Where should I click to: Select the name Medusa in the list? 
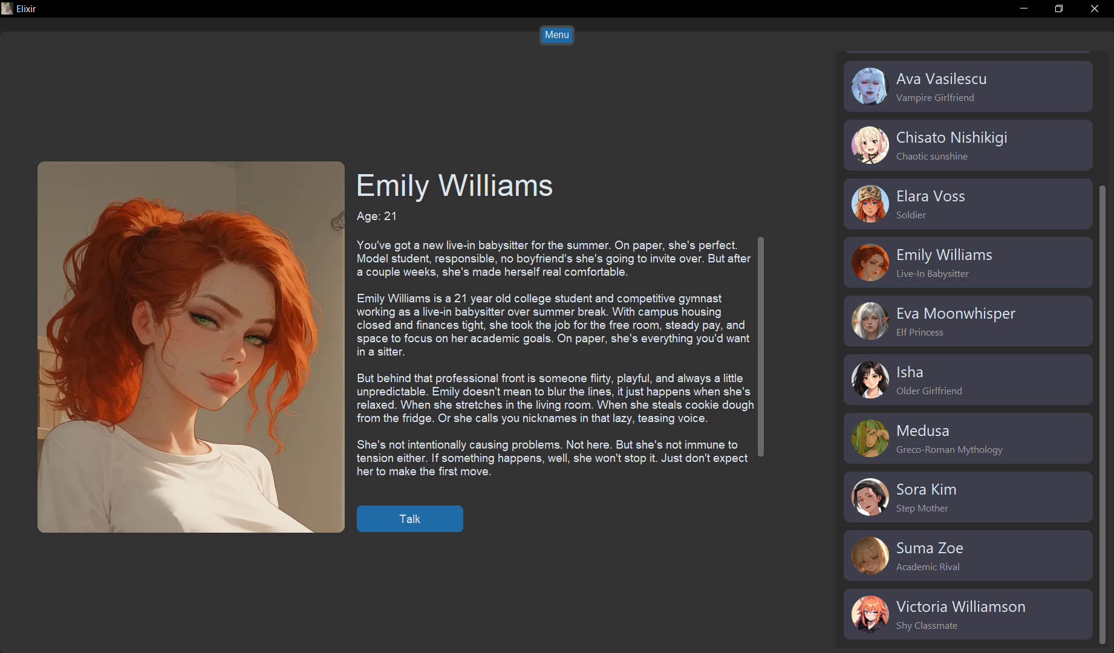922,430
